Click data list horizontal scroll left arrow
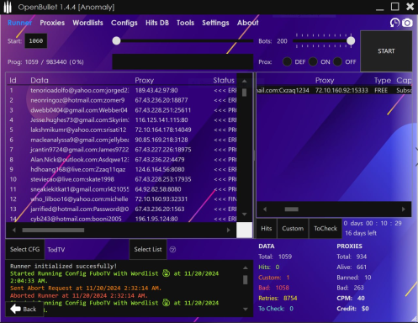This screenshot has width=418, height=323. (x=14, y=230)
